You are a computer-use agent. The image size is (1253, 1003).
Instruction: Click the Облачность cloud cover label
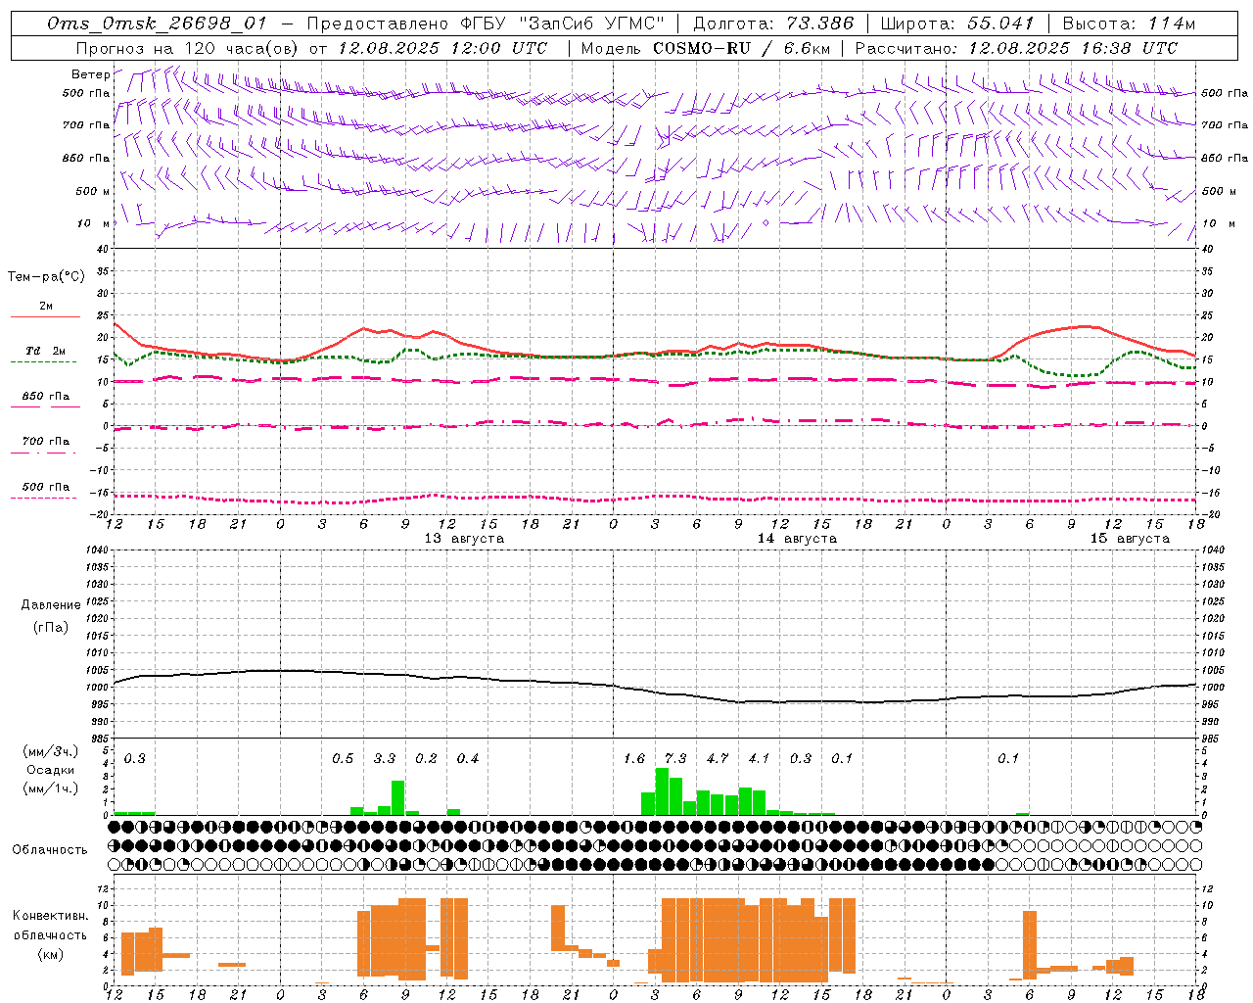(x=50, y=849)
